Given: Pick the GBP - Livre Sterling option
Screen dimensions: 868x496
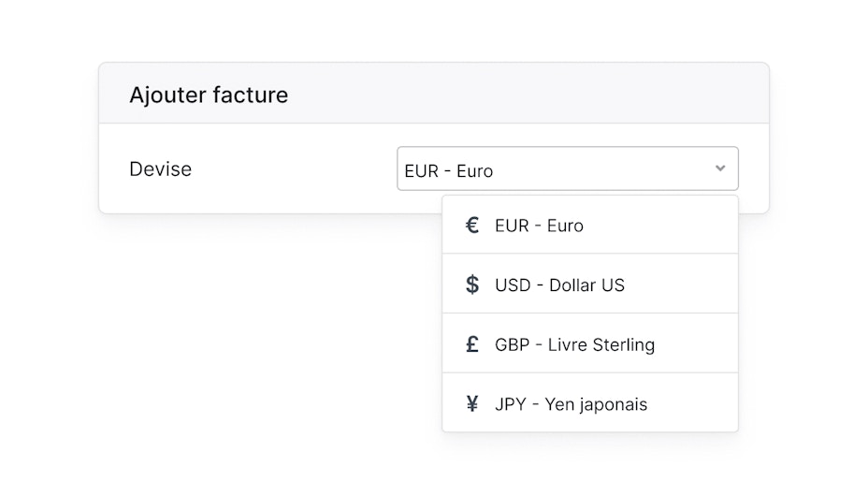Looking at the screenshot, I should (574, 344).
